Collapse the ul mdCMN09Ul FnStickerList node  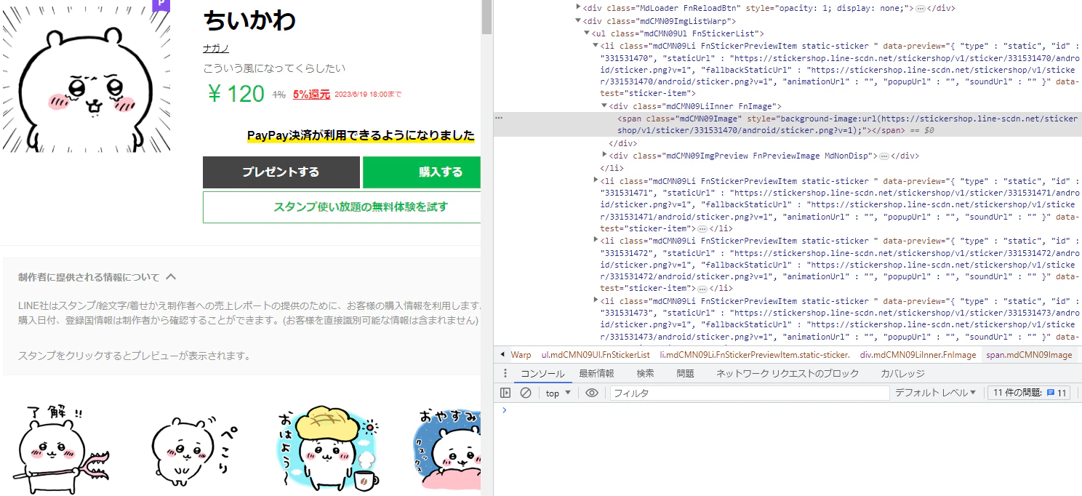coord(587,33)
